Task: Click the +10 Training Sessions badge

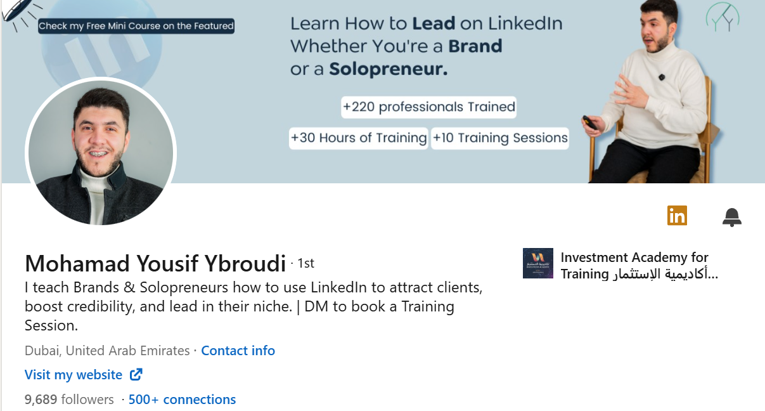Action: (x=499, y=138)
